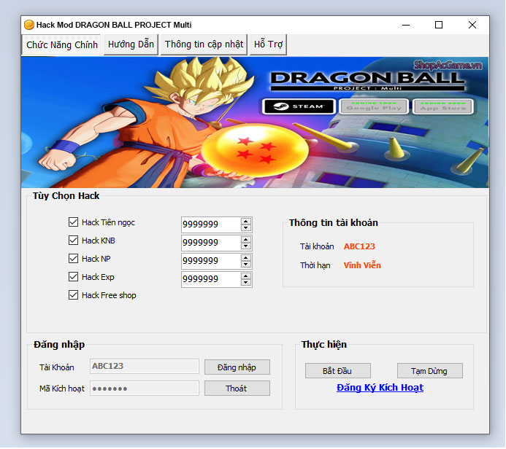The width and height of the screenshot is (506, 449).
Task: Click the dragon ball app icon in title bar
Action: click(29, 25)
